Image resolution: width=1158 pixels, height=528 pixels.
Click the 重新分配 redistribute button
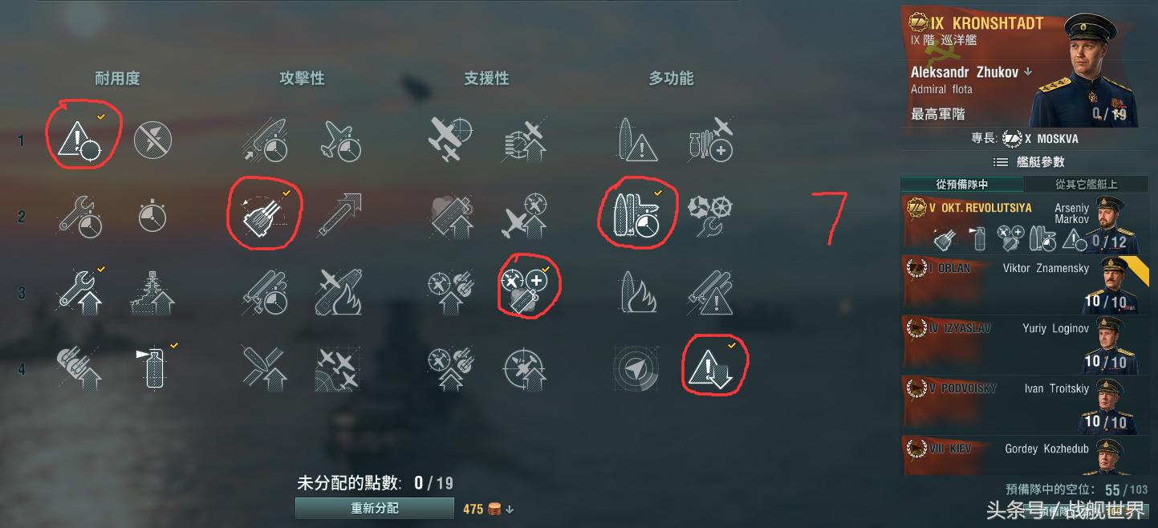pyautogui.click(x=374, y=509)
